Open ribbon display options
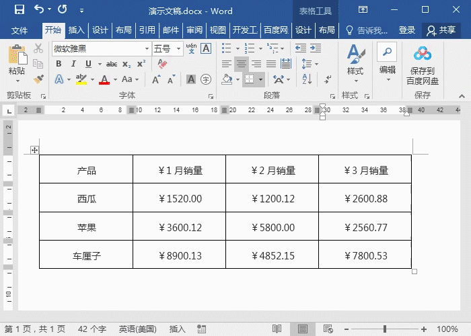 363,9
